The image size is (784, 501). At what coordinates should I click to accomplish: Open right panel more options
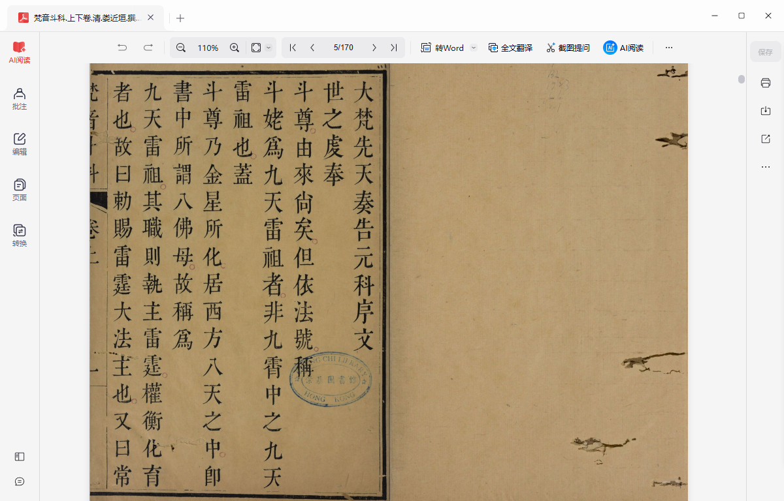(x=766, y=167)
